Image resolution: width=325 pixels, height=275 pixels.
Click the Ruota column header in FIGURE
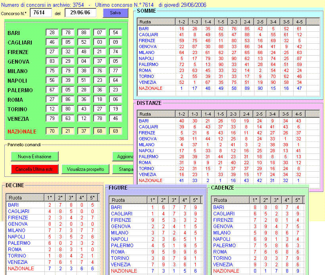(x=128, y=200)
